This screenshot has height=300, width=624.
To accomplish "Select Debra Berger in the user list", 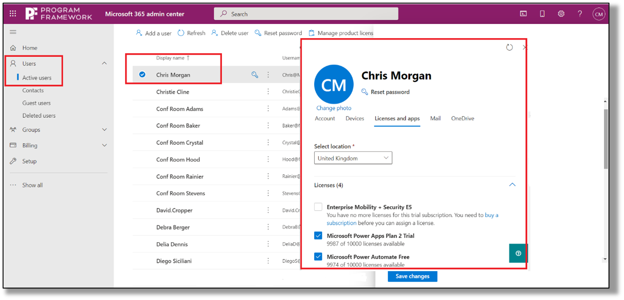I will coord(173,227).
